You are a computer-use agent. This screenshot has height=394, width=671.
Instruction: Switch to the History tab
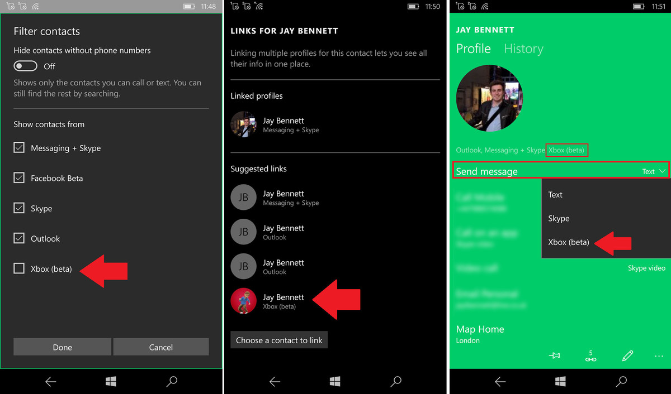[523, 49]
